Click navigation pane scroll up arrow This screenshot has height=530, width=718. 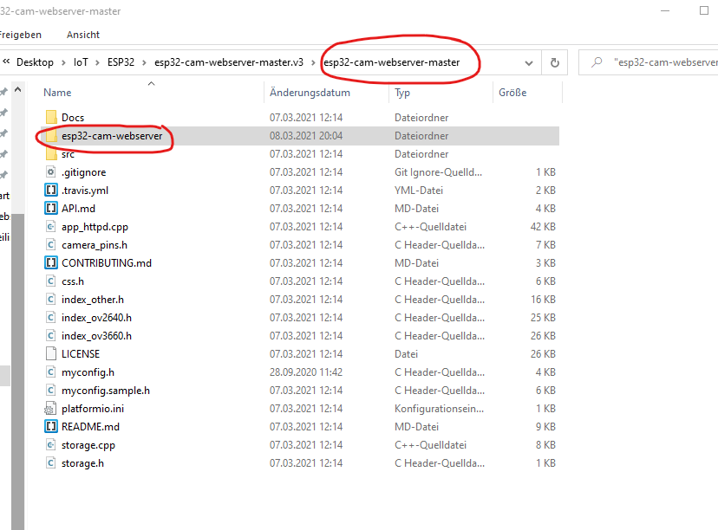coord(18,89)
